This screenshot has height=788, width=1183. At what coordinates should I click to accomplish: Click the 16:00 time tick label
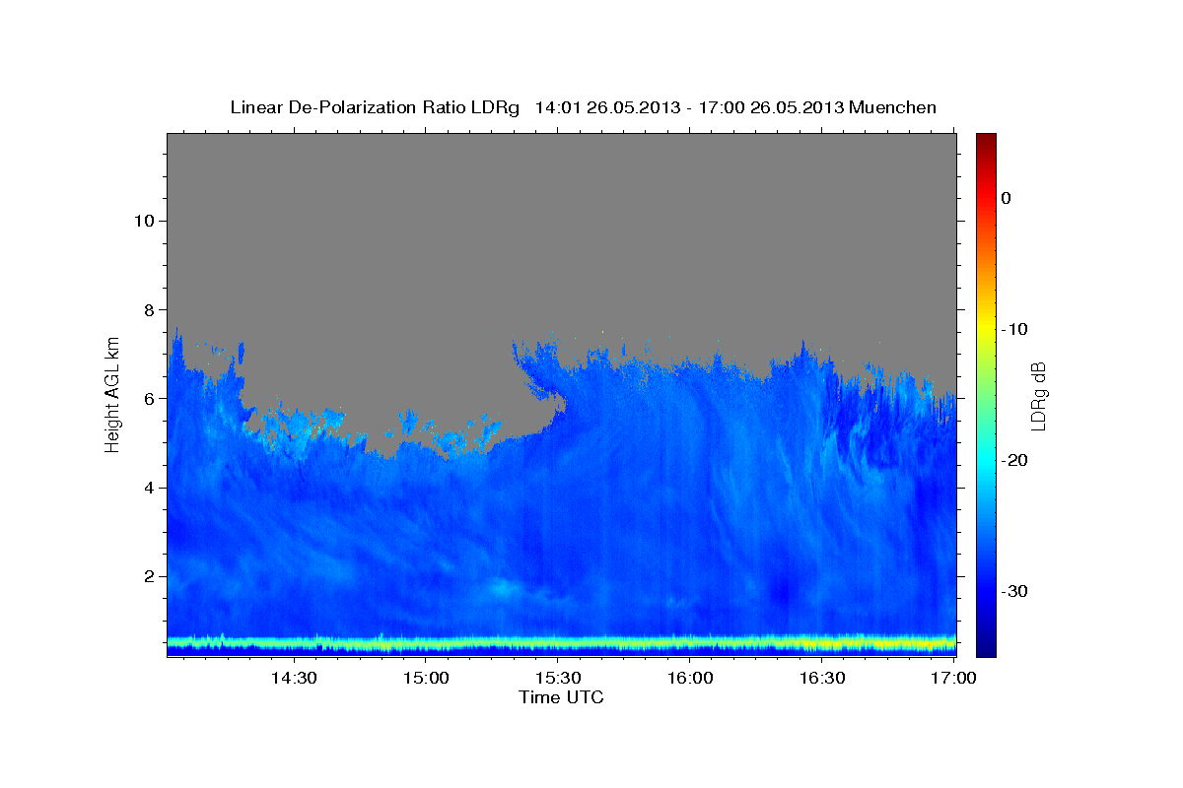pos(689,679)
